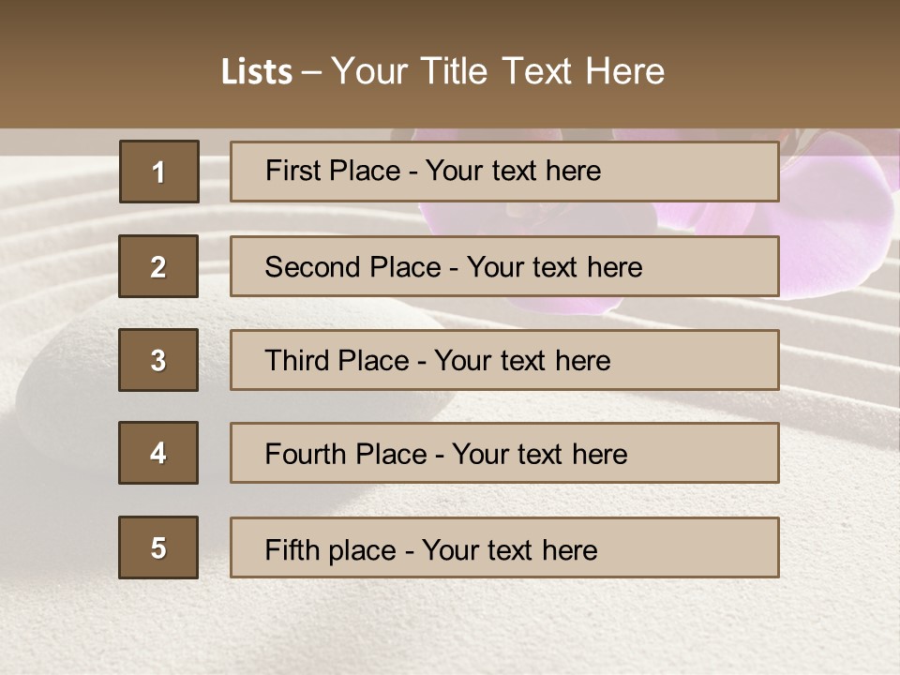Click the 'Third Place' text bar
The width and height of the screenshot is (900, 675).
point(504,360)
